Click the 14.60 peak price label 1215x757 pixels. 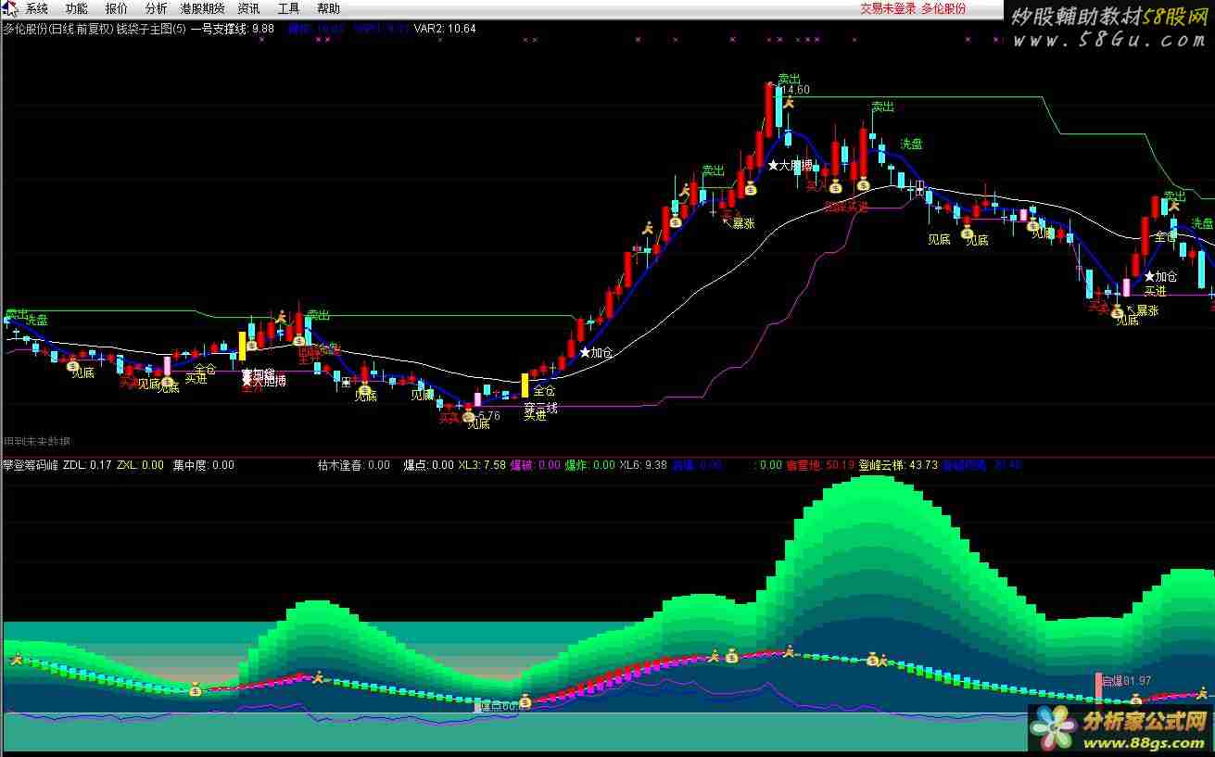pyautogui.click(x=795, y=90)
